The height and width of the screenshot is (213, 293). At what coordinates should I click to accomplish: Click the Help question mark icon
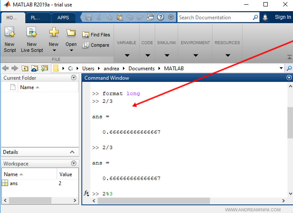(161, 18)
